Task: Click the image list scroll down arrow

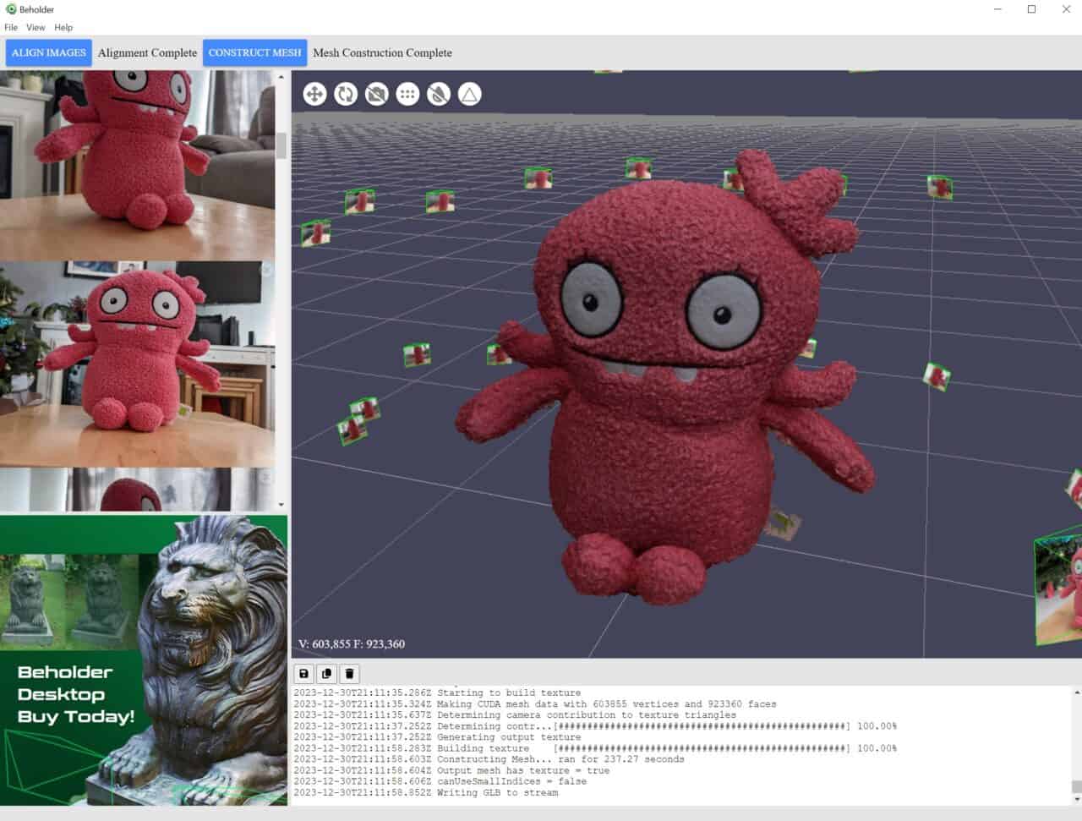Action: (x=281, y=505)
